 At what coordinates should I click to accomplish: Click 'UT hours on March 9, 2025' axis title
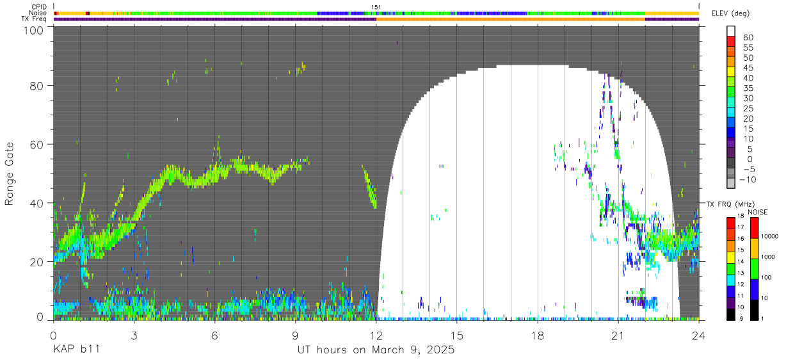point(376,351)
